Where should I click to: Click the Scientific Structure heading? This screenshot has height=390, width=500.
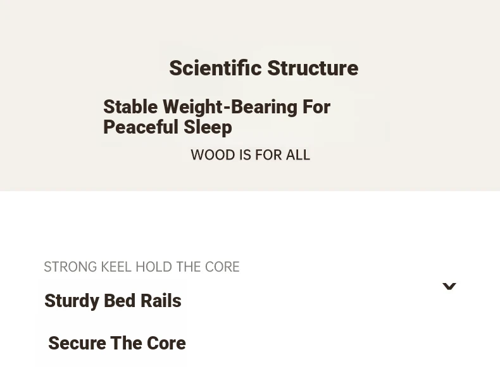(264, 68)
